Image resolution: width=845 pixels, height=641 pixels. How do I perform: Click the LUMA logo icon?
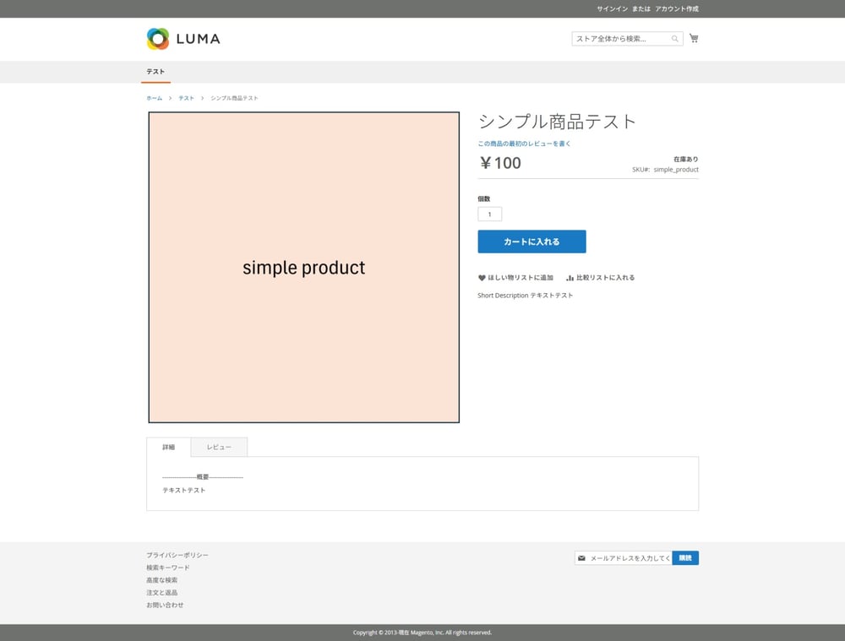coord(158,39)
